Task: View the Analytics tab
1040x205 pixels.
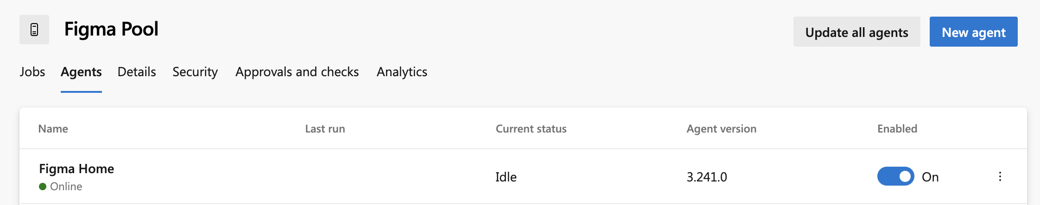Action: [402, 72]
